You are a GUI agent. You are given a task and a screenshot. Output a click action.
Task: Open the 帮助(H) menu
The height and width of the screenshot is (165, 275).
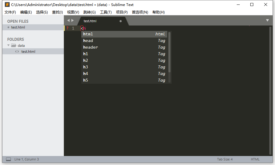[x=158, y=12]
